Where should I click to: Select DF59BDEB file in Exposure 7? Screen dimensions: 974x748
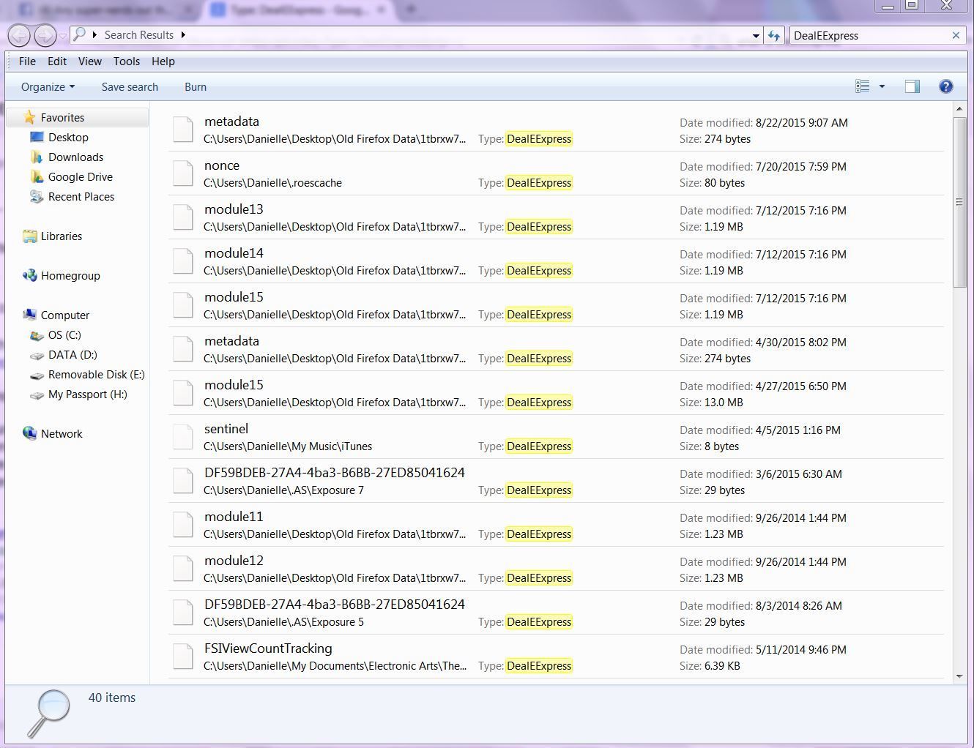335,473
